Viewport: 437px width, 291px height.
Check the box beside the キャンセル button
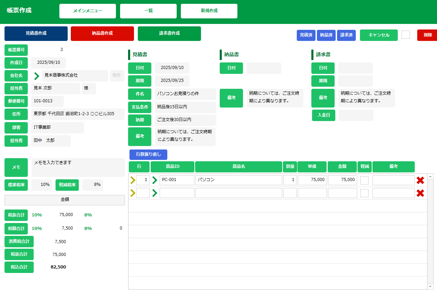click(405, 35)
